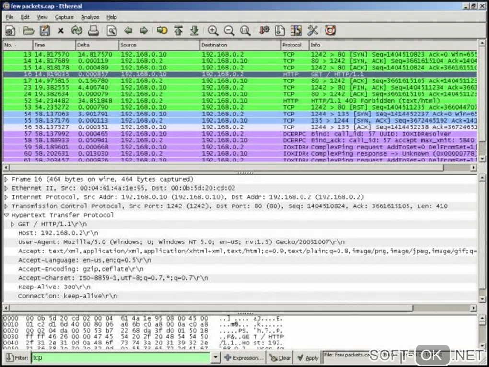Click the Filter label icon button
Image resolution: width=489 pixels, height=367 pixels.
[17, 358]
